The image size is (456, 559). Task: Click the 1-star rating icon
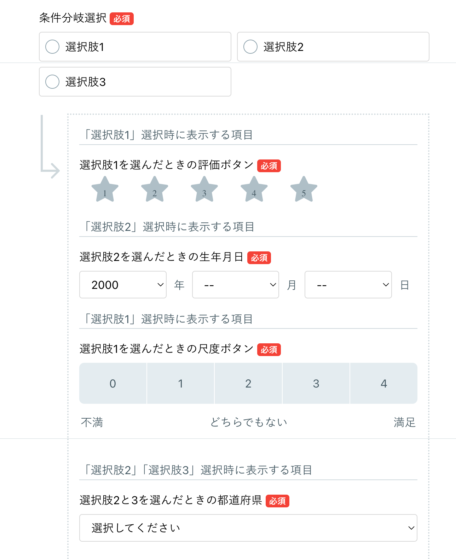(105, 190)
